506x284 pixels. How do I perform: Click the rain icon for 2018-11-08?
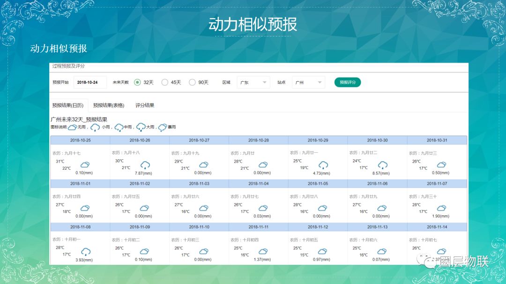point(86,252)
